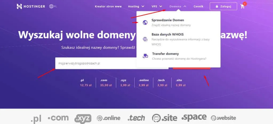Click the Transfer domeny icon

point(145,56)
